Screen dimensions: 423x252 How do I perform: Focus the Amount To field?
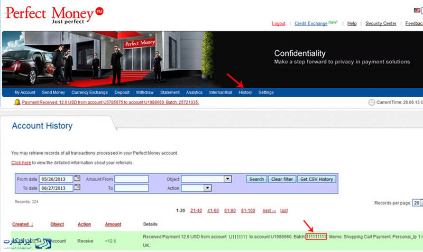pos(132,188)
